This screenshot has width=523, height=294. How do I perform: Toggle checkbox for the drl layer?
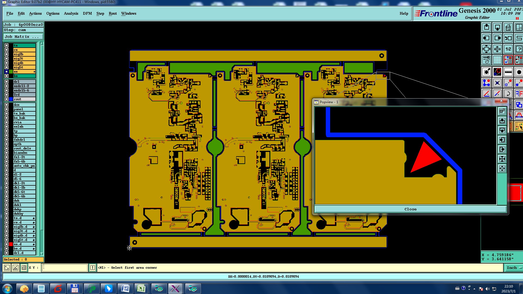(7, 82)
